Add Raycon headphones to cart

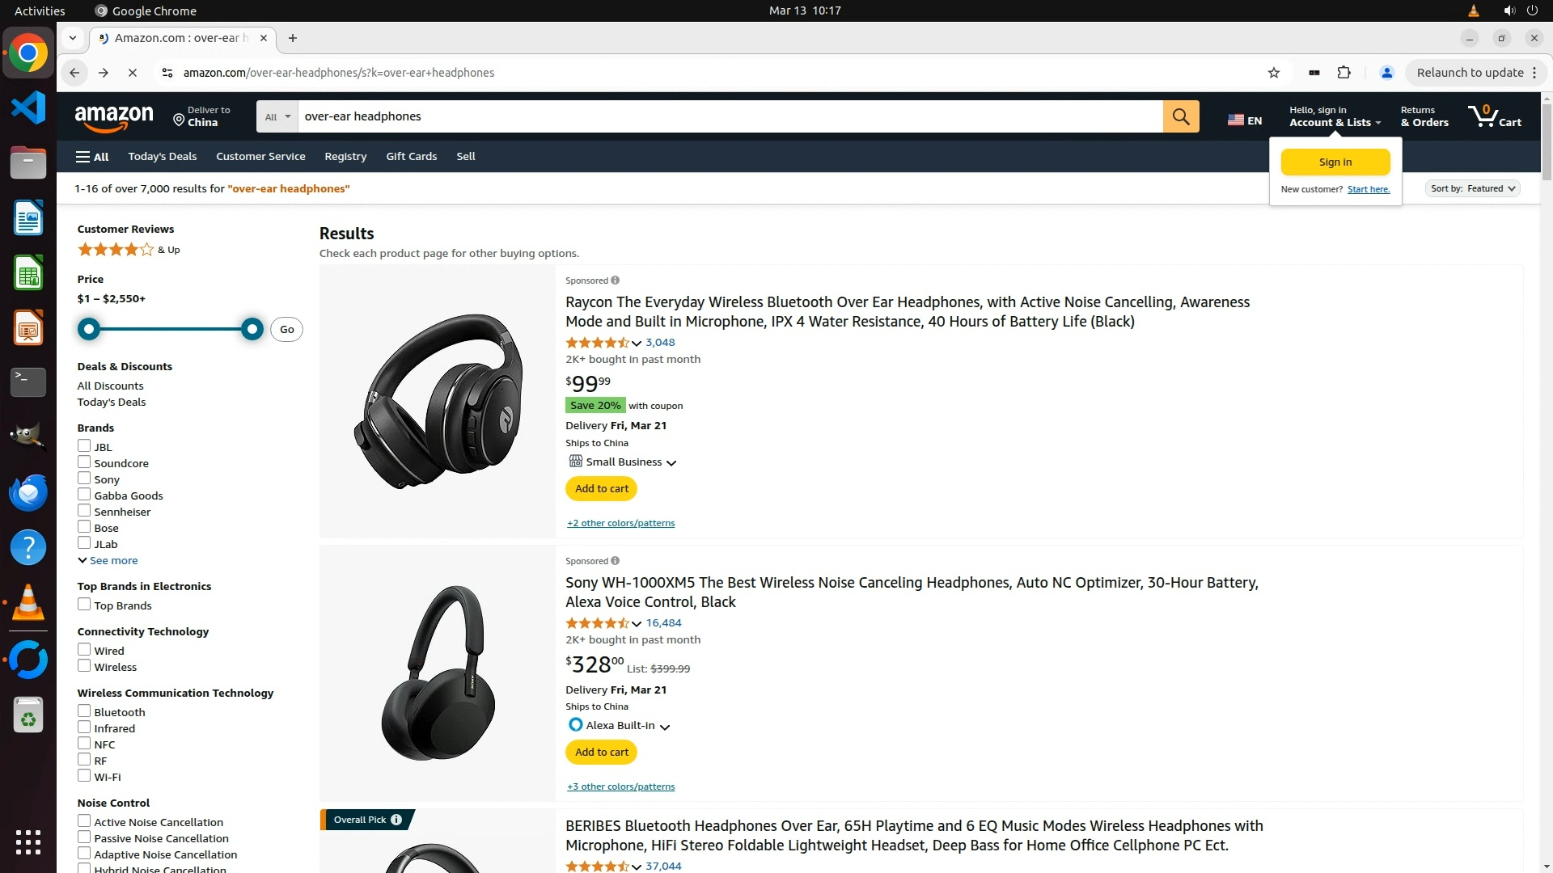coord(601,488)
